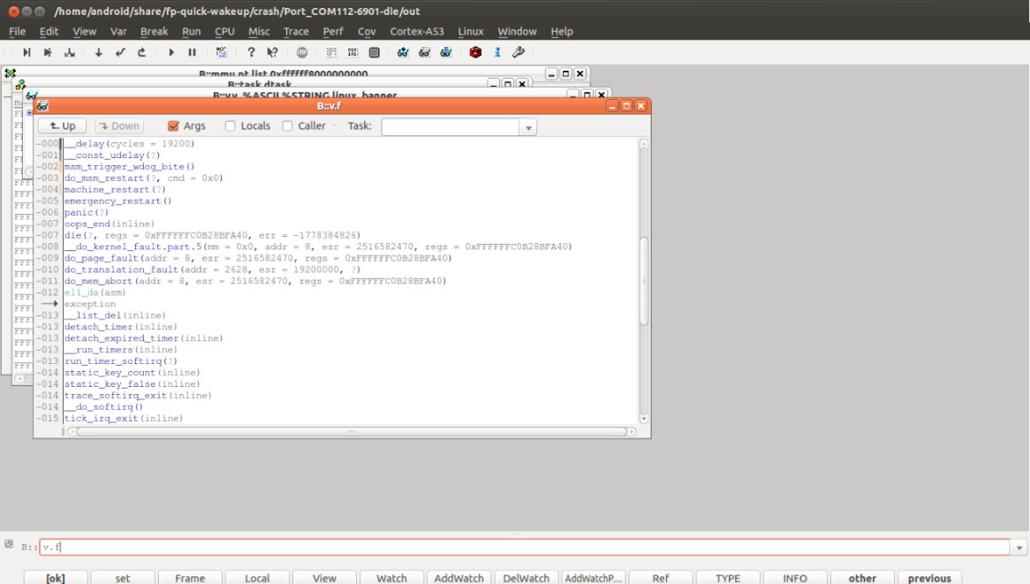Click the Frame softkey button
This screenshot has width=1030, height=584.
pos(190,578)
